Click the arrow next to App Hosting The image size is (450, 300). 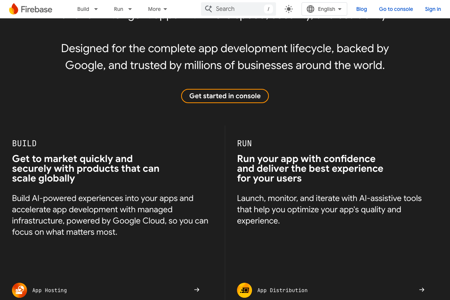coord(197,289)
